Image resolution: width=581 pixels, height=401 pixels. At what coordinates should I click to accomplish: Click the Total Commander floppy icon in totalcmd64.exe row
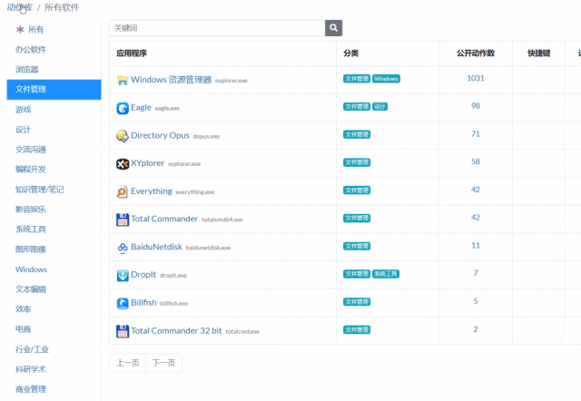(123, 220)
